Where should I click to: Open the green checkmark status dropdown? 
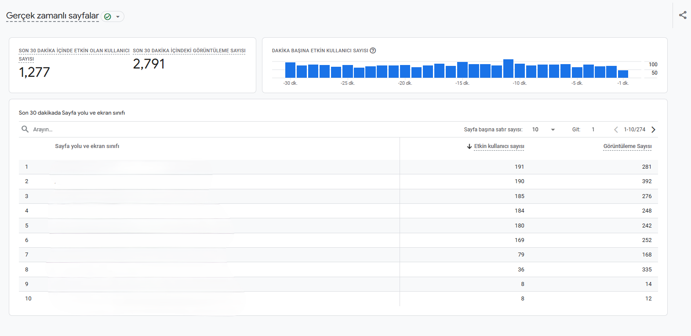[113, 17]
